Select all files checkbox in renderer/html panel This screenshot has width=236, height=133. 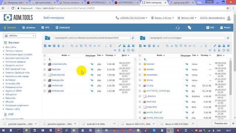45,55
